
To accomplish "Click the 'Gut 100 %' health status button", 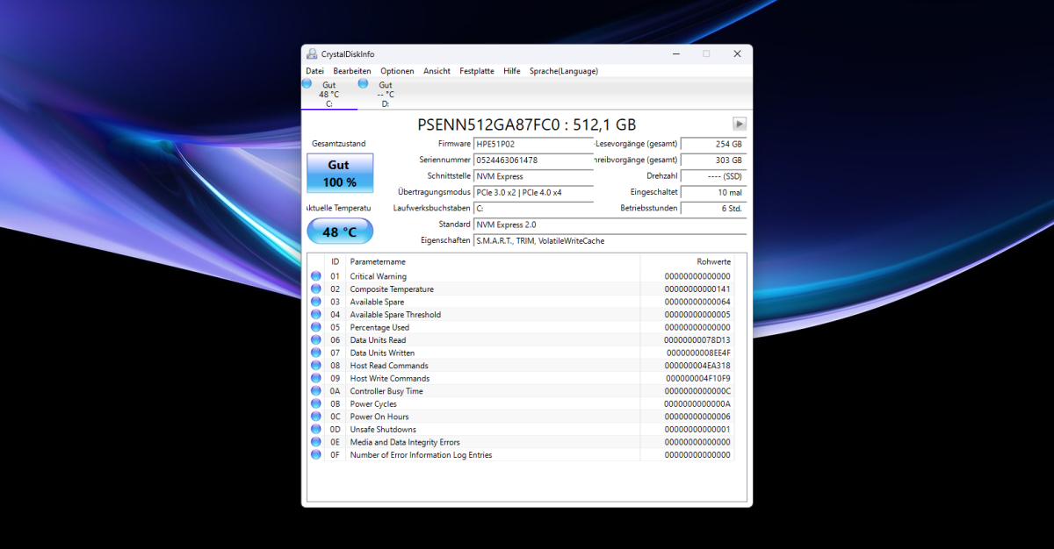I will tap(339, 173).
